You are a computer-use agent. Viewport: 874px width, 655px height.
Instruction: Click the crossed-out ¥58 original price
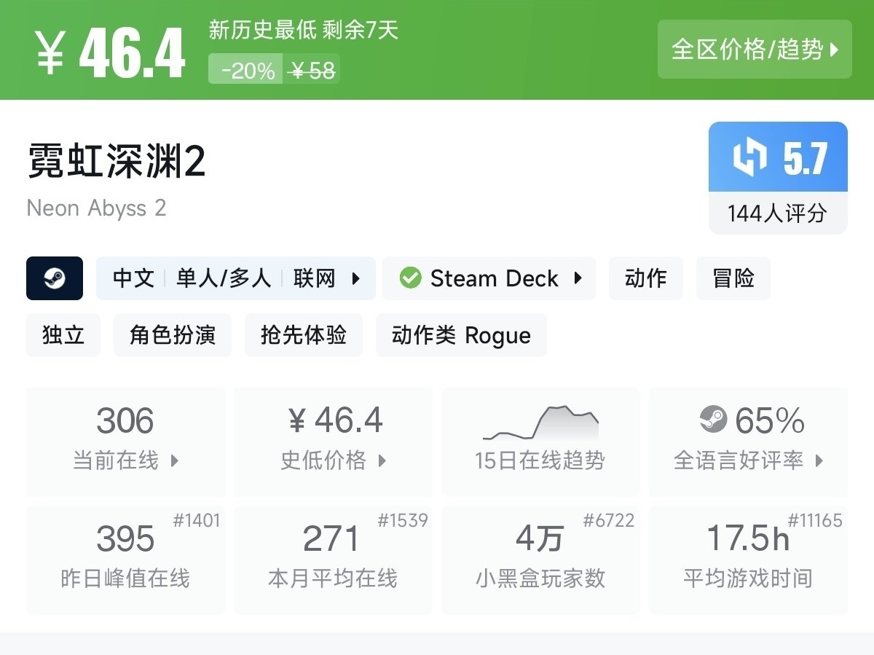[312, 70]
